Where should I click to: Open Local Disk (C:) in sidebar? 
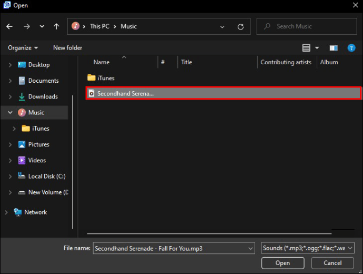point(47,176)
